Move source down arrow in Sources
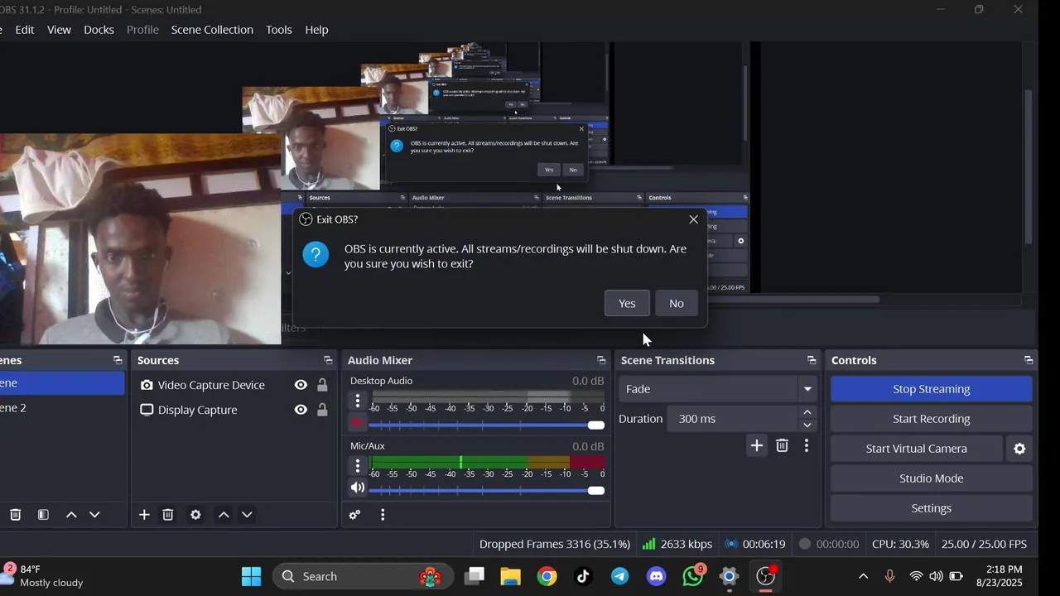This screenshot has width=1060, height=596. [247, 515]
